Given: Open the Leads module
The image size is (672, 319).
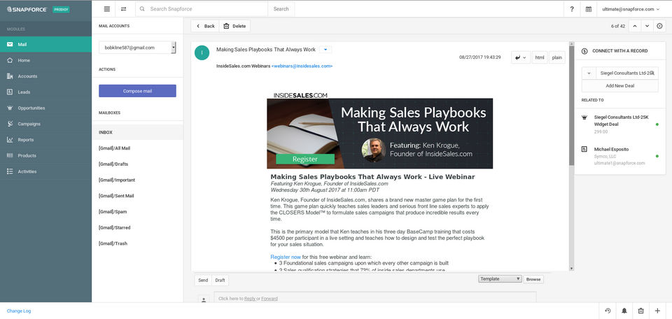Looking at the screenshot, I should [46, 92].
